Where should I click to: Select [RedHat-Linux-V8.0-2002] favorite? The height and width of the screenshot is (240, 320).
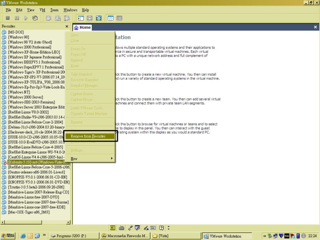pos(28,112)
